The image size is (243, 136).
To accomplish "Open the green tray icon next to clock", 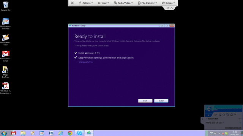I will coord(226,133).
